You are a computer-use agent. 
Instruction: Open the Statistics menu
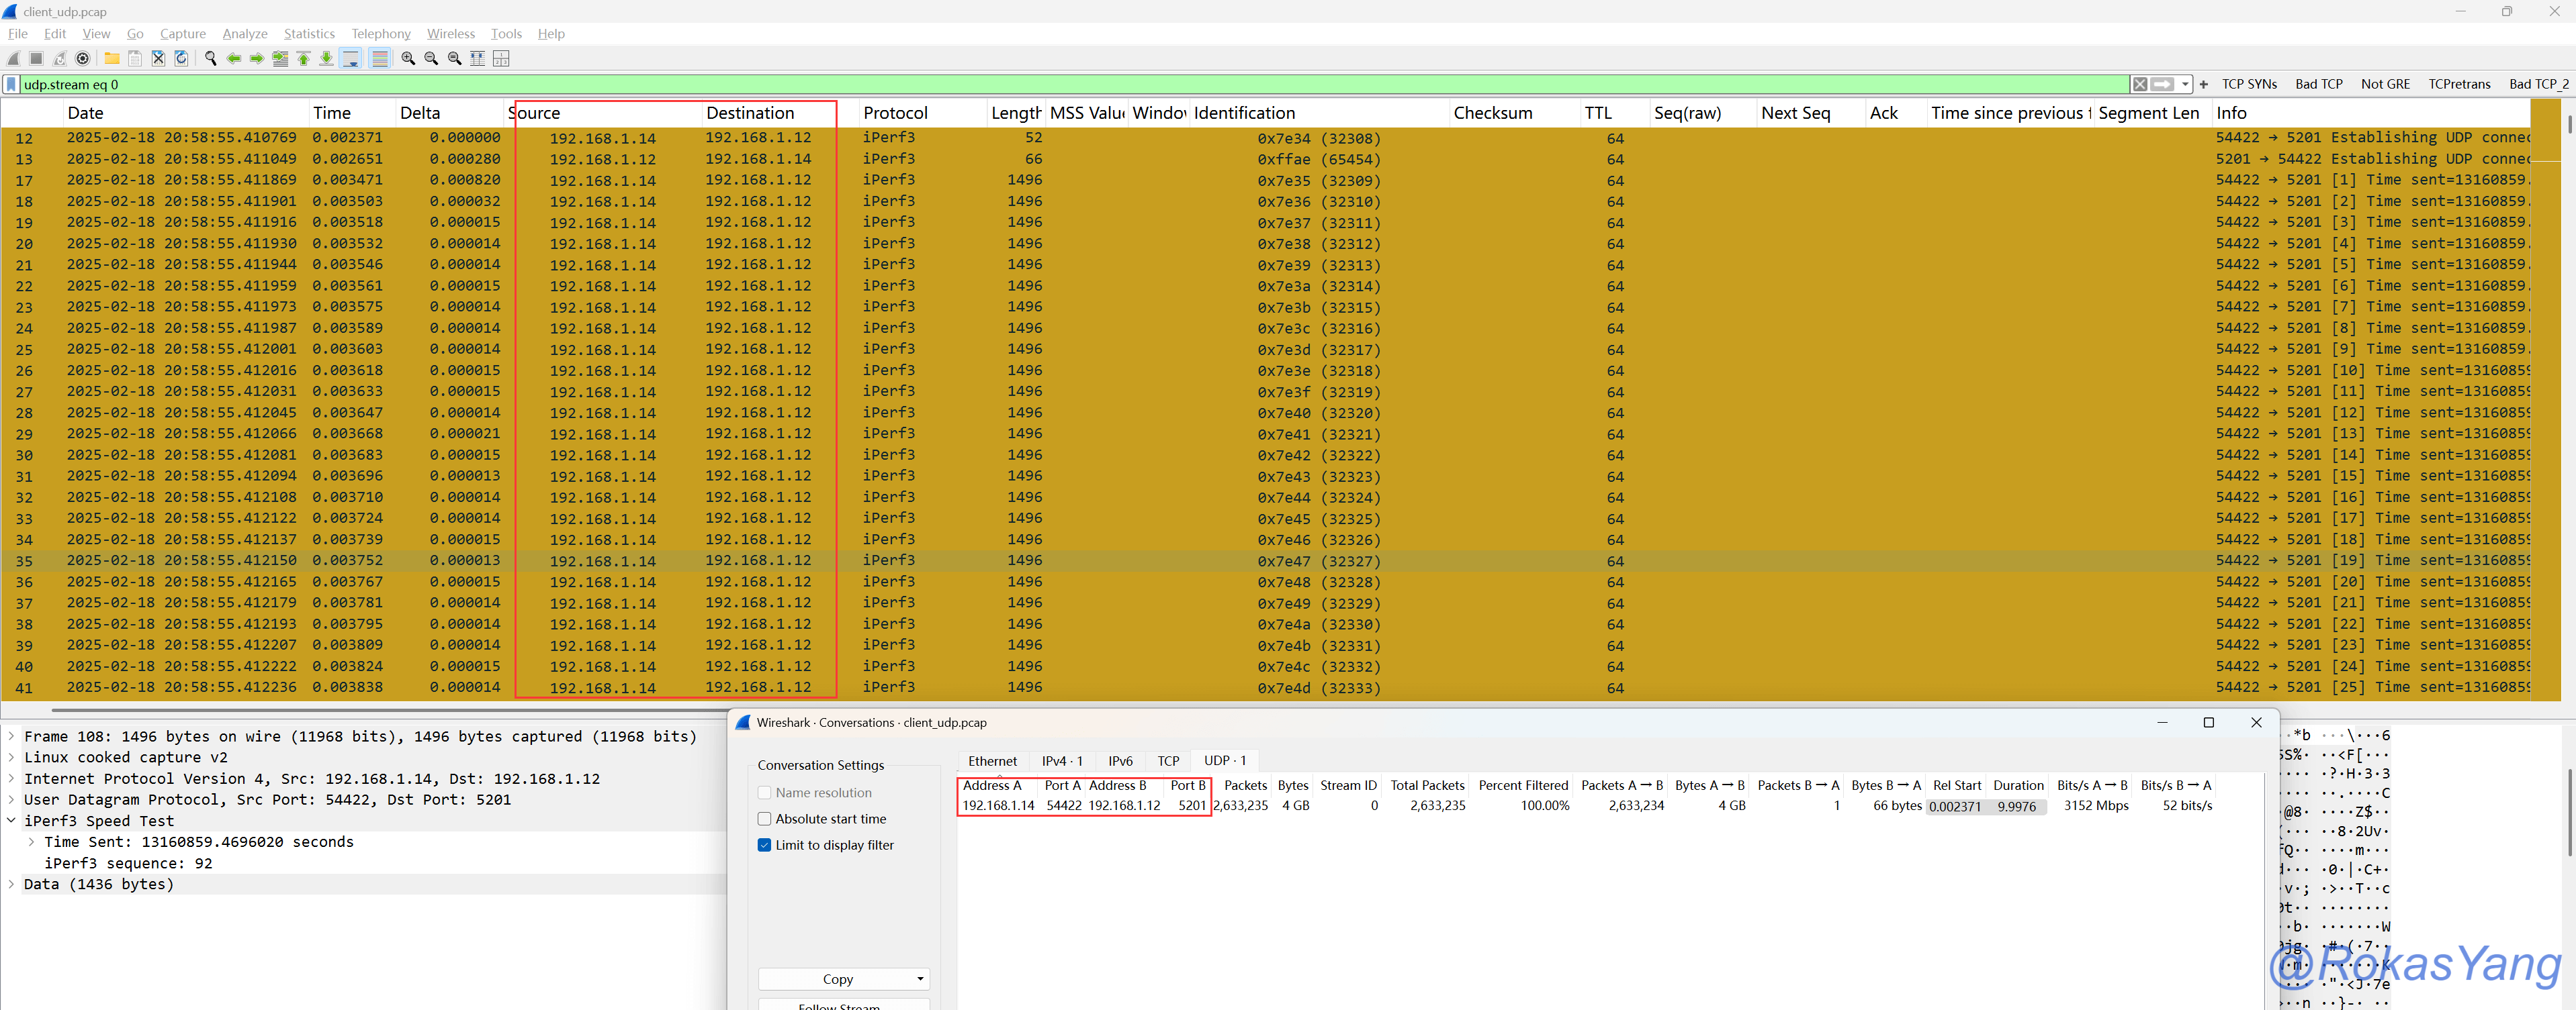(309, 34)
